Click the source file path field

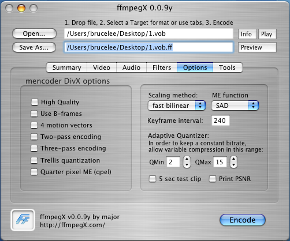click(x=148, y=33)
